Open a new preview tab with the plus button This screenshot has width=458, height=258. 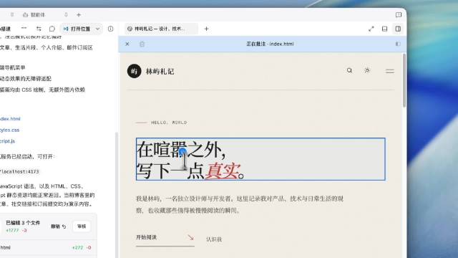tap(206, 29)
